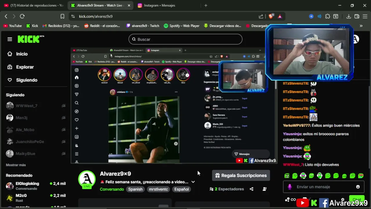This screenshot has width=371, height=209.
Task: Click the share stream icon next to Espectadores
Action: tap(252, 189)
